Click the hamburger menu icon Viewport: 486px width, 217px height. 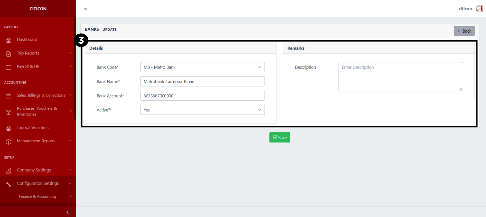(86, 8)
